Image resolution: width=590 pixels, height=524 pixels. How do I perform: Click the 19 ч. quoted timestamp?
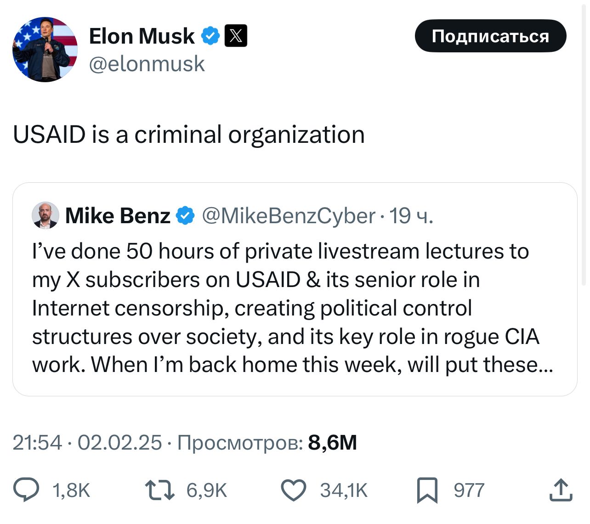point(411,216)
